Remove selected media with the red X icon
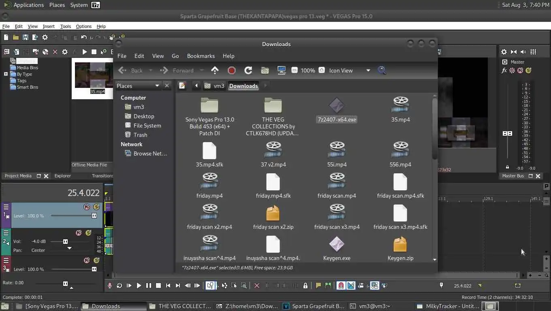Viewport: 551px width, 311px height. coord(55,52)
